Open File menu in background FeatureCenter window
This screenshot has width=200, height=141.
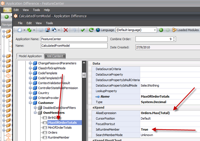point(7,10)
